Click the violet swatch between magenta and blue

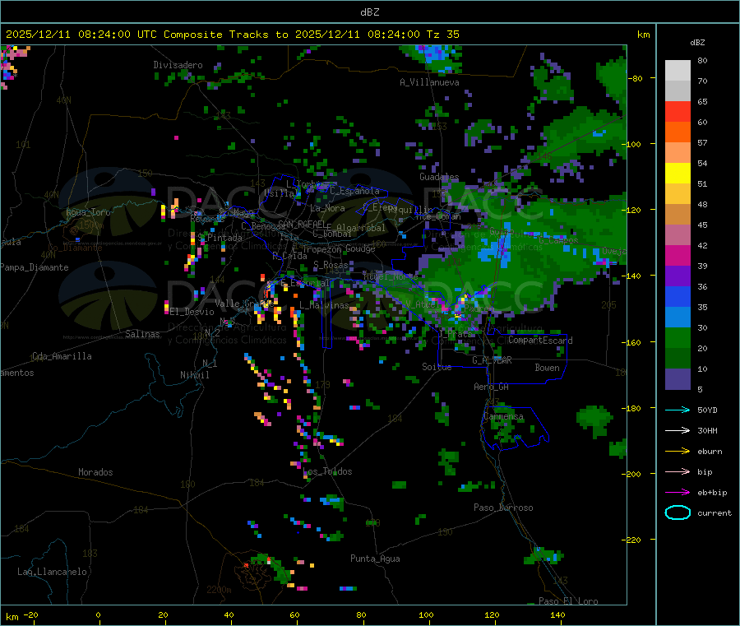678,276
